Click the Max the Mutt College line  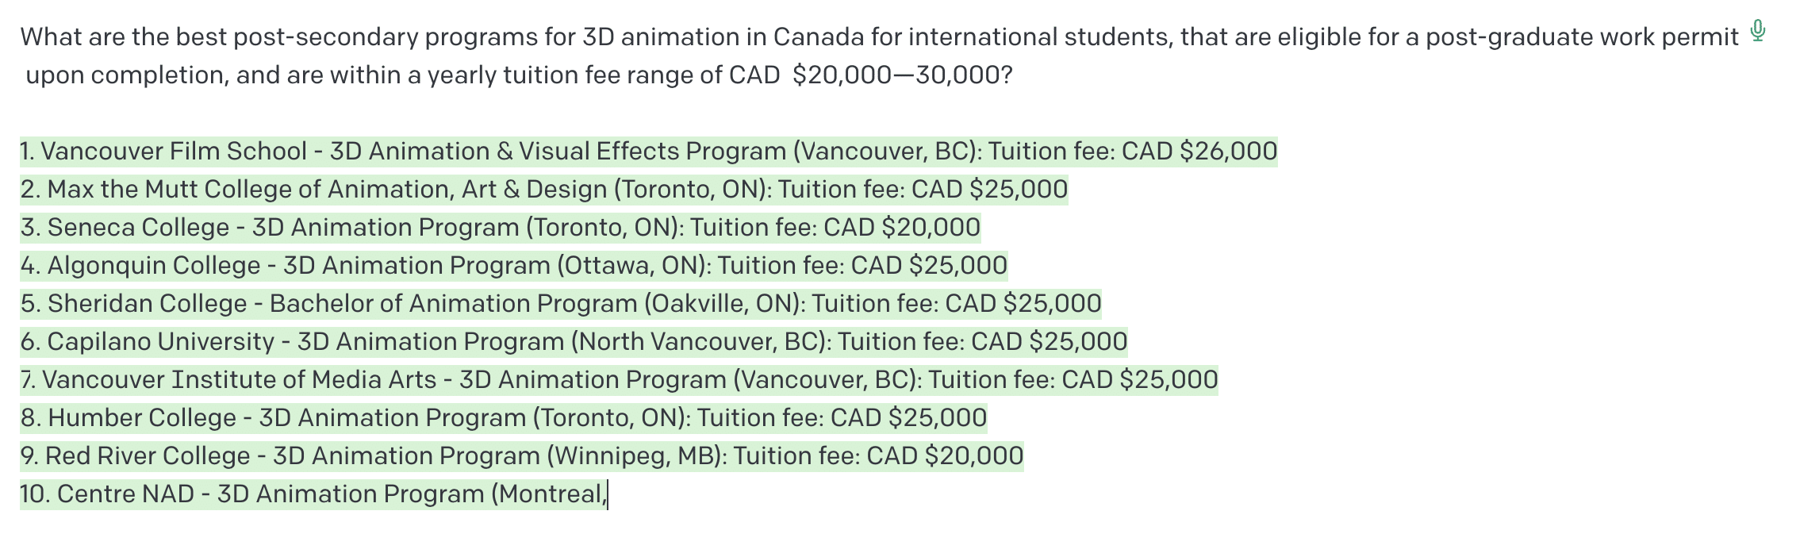coord(543,190)
